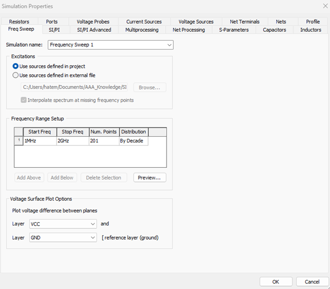The height and width of the screenshot is (289, 330).
Task: Toggle 'Interpolate spectrum at missing frequency points'
Action: tap(24, 100)
